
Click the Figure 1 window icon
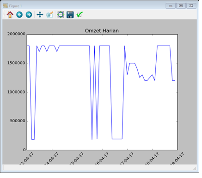(x=5, y=6)
